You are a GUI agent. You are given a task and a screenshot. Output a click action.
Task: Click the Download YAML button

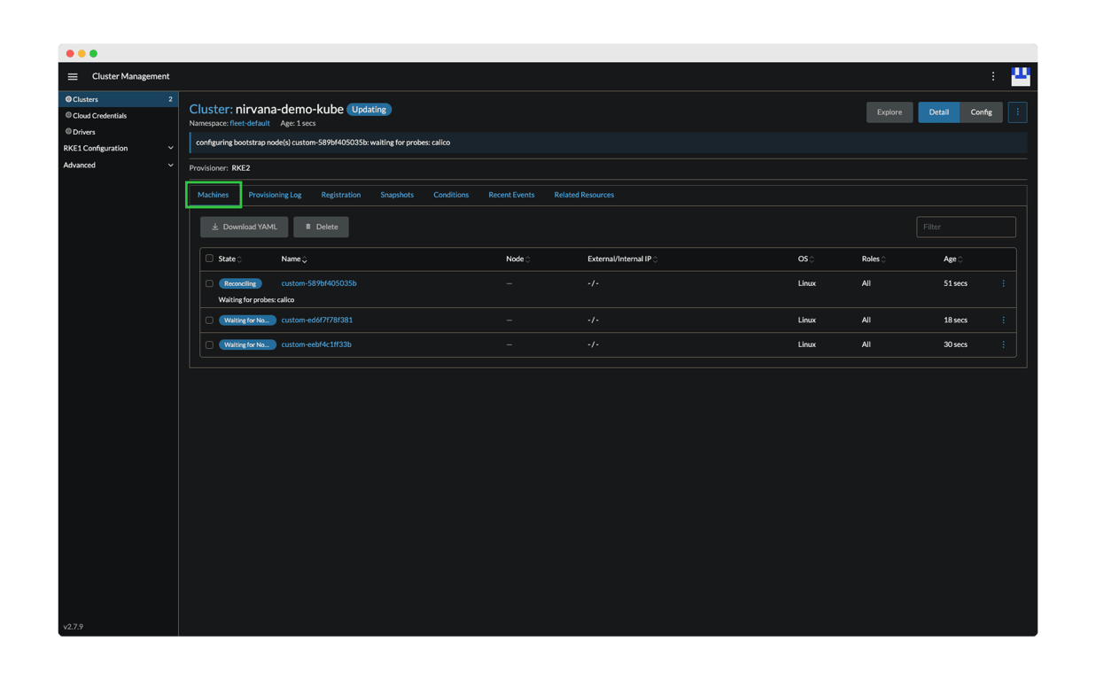(244, 228)
